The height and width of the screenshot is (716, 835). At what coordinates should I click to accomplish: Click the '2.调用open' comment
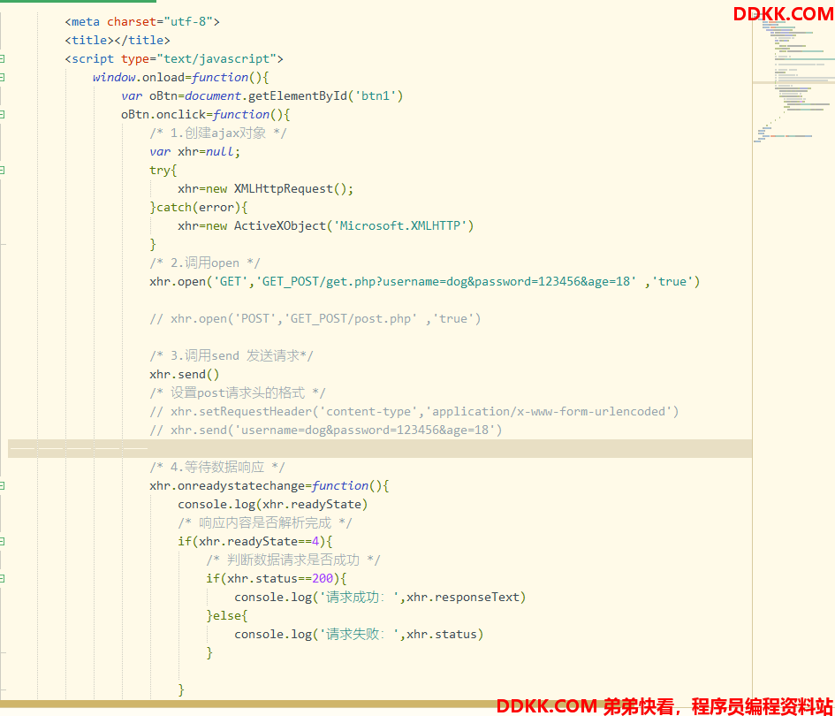[204, 263]
